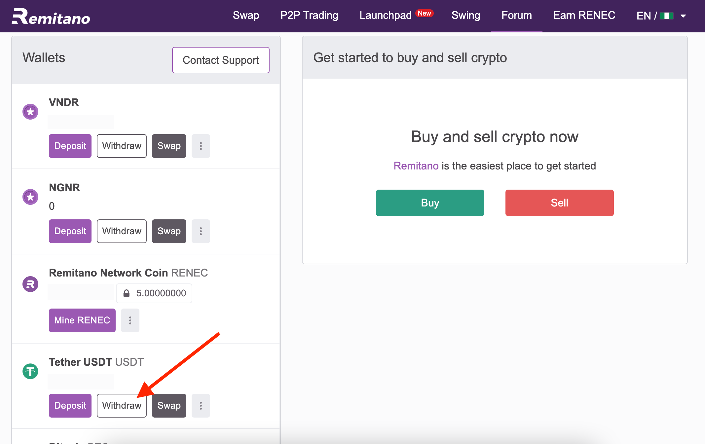The image size is (705, 444).
Task: Open the RENEC three-dot options menu
Action: [x=130, y=320]
